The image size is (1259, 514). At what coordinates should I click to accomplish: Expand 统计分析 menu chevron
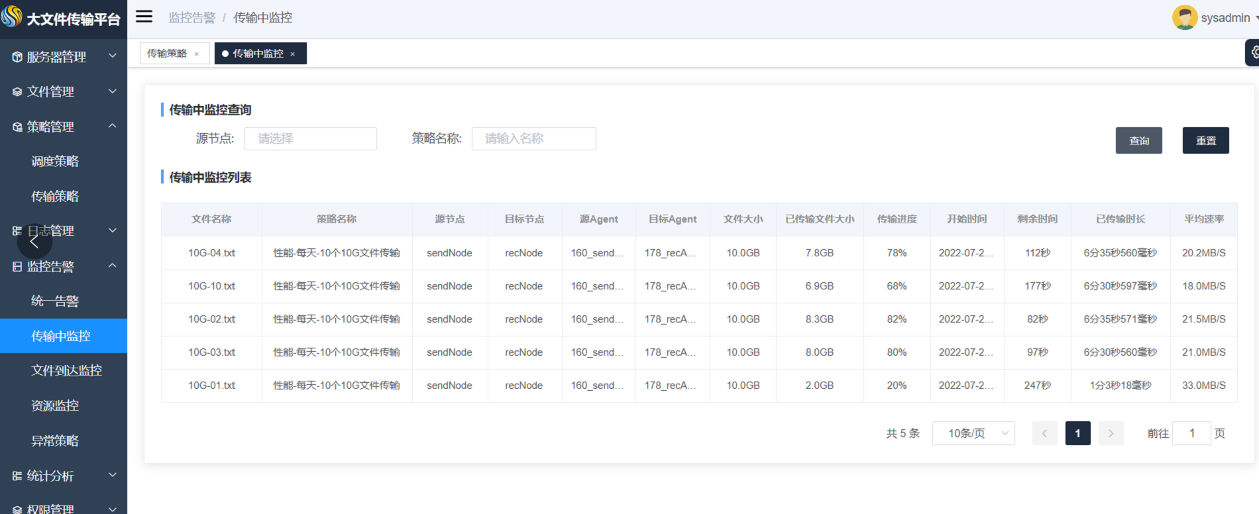click(x=113, y=474)
